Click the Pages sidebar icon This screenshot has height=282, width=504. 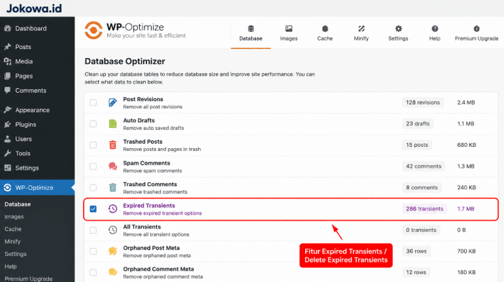(x=8, y=76)
